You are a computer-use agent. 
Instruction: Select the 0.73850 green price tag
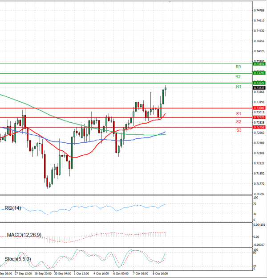pos(259,64)
